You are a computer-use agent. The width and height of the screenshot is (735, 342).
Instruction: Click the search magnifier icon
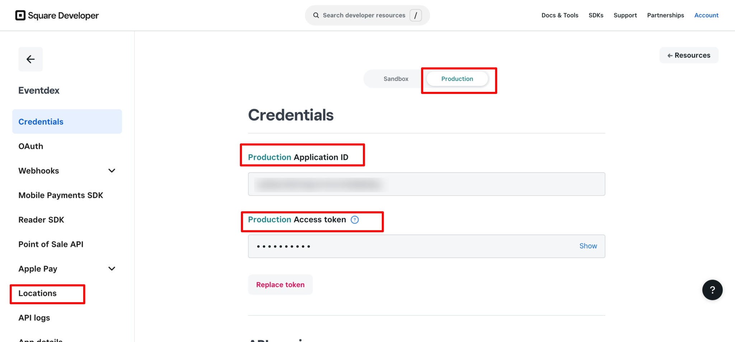point(316,15)
